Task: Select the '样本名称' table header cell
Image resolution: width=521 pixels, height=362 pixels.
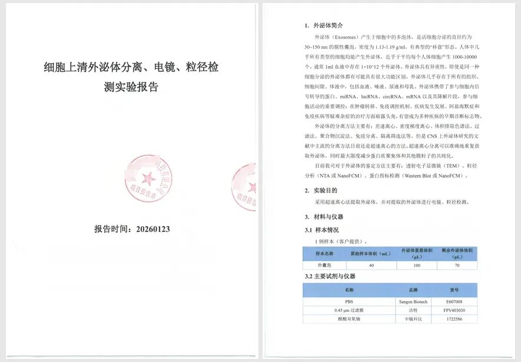Action: 324,254
